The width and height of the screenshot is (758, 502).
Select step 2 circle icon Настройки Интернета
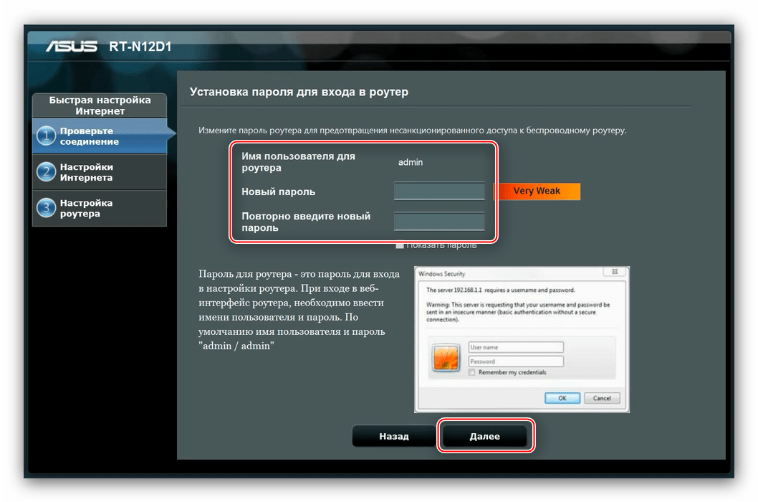point(47,172)
